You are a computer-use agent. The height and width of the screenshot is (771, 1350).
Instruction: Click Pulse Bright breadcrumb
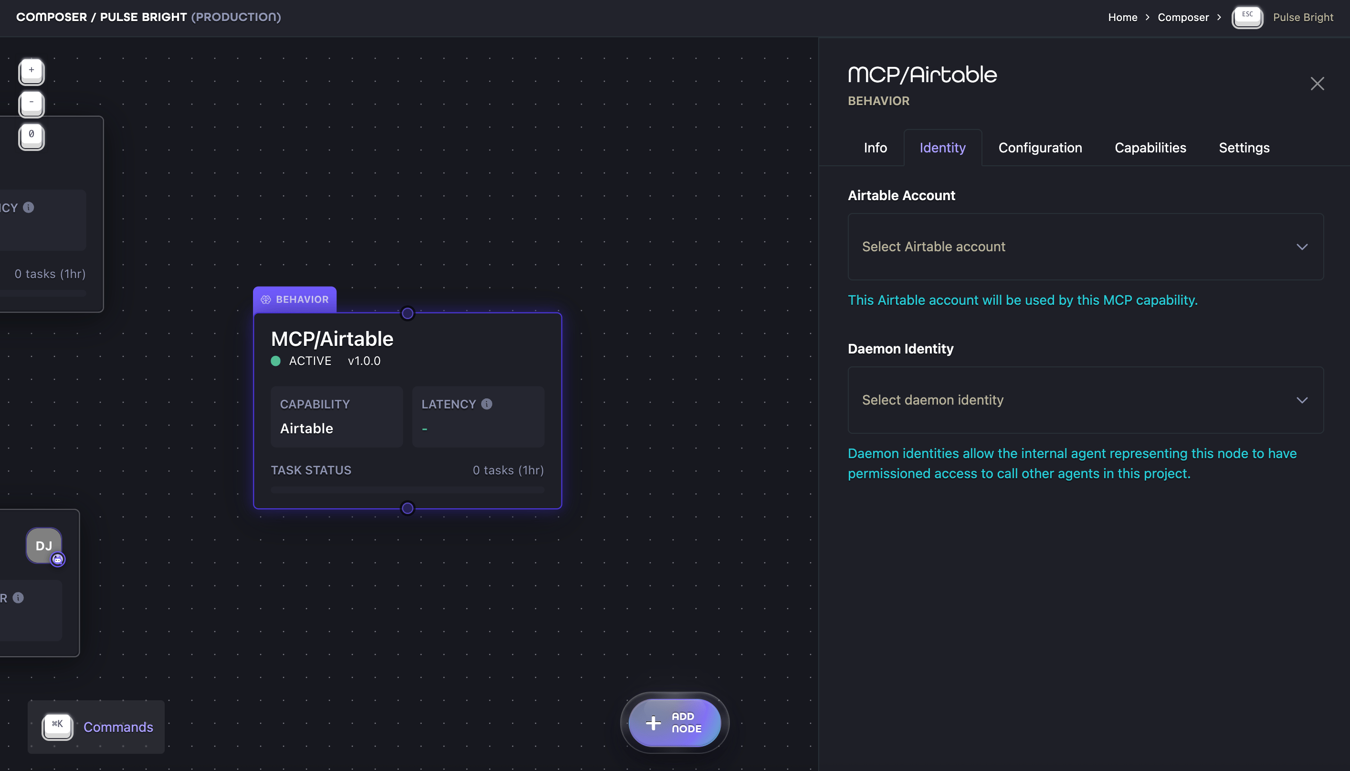[1302, 17]
